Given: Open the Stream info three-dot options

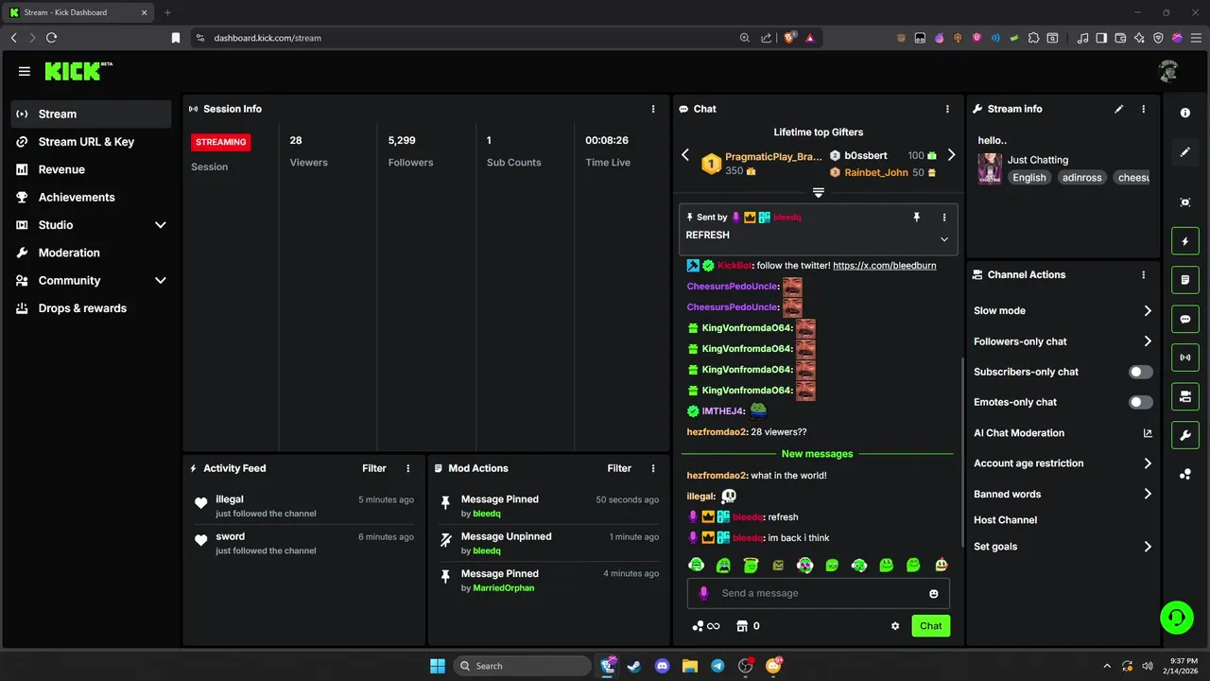Looking at the screenshot, I should (1144, 109).
